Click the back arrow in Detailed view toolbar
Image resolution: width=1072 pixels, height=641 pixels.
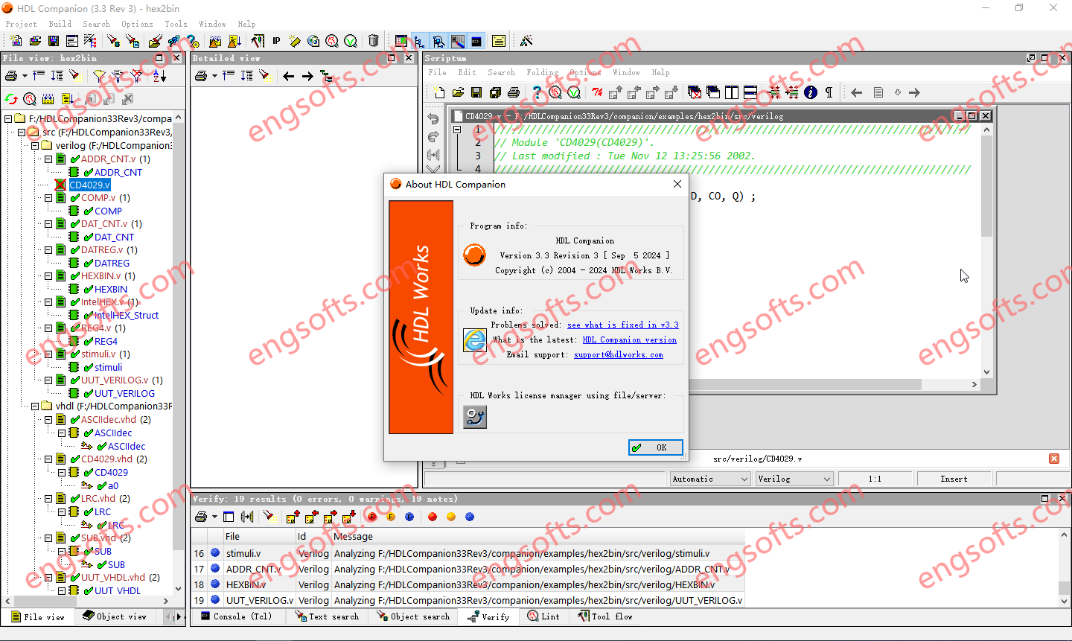pyautogui.click(x=289, y=76)
